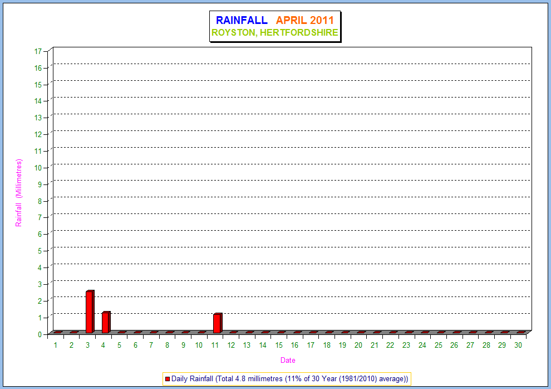Click the Date axis label
The image size is (551, 389).
[288, 360]
